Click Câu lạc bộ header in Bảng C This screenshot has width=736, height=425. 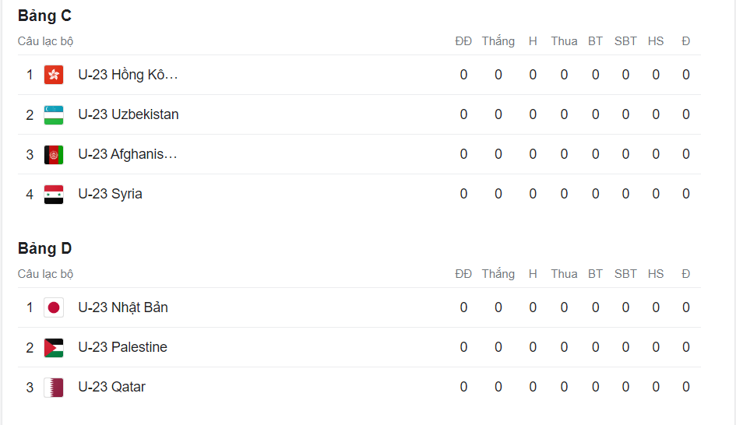click(x=45, y=41)
